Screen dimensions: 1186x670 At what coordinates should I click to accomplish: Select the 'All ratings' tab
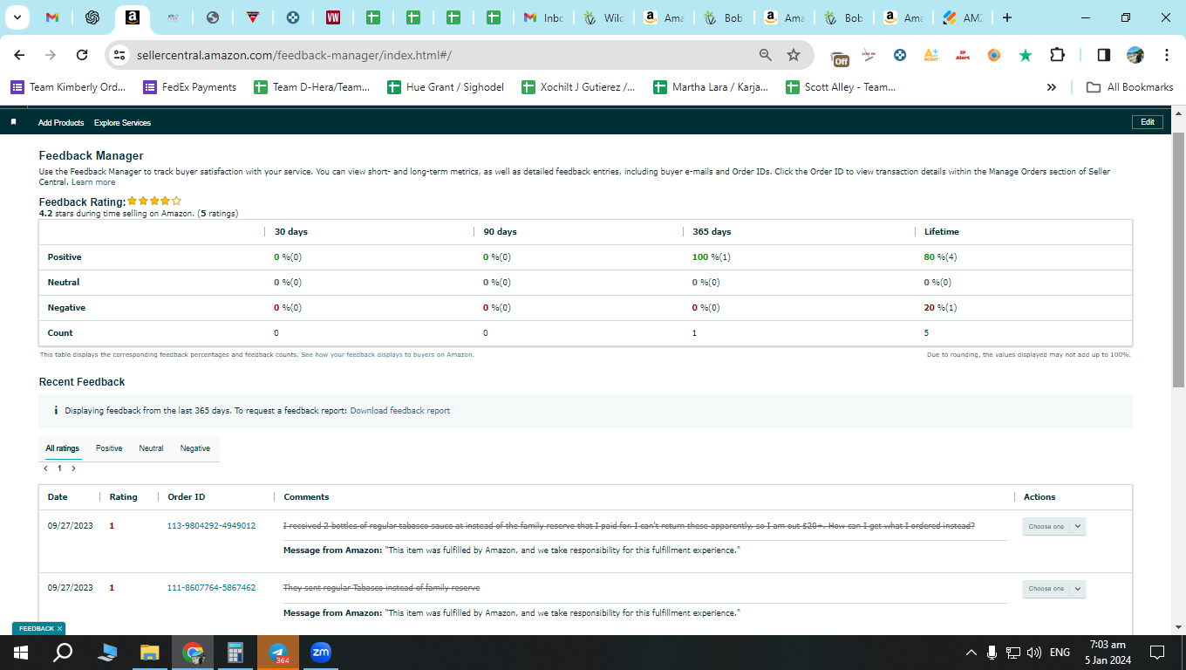point(63,448)
